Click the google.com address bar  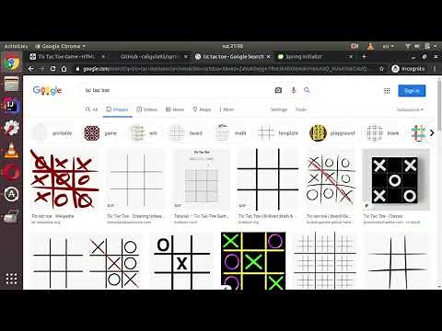coord(224,69)
